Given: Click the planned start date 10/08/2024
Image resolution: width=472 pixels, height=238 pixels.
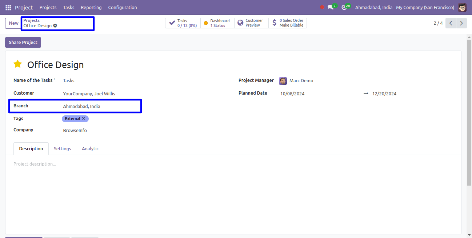Looking at the screenshot, I should tap(292, 94).
